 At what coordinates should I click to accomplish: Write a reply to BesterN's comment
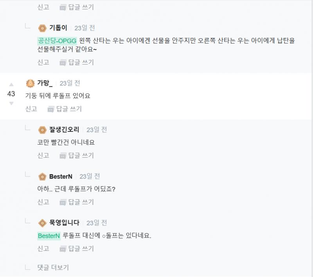77,202
